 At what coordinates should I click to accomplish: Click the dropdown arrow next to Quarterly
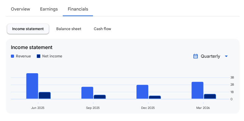(226, 56)
